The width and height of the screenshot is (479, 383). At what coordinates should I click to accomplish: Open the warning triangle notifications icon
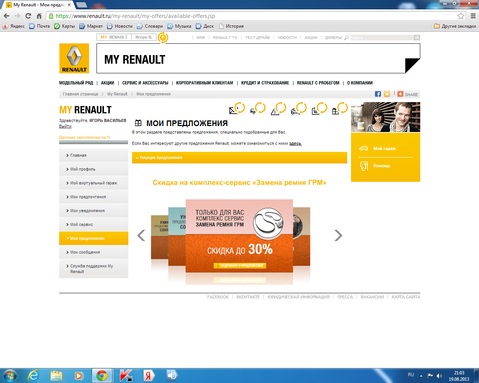275,111
